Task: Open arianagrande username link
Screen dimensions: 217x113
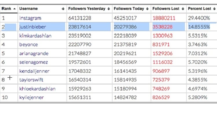Action: [x=34, y=53]
